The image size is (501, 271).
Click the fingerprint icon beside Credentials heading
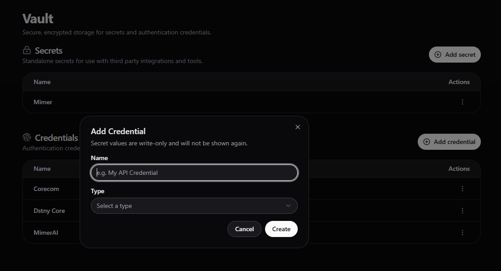pos(27,138)
